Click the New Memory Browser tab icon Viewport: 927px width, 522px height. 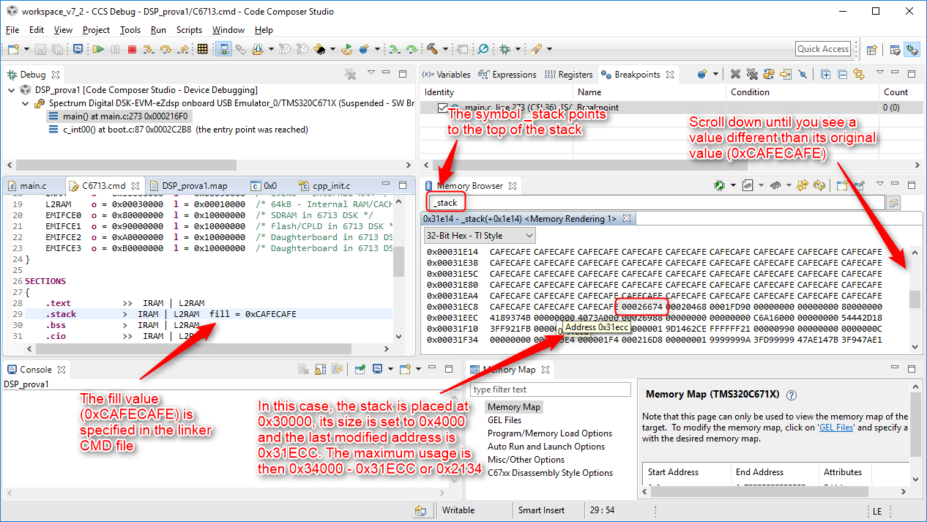coord(842,186)
